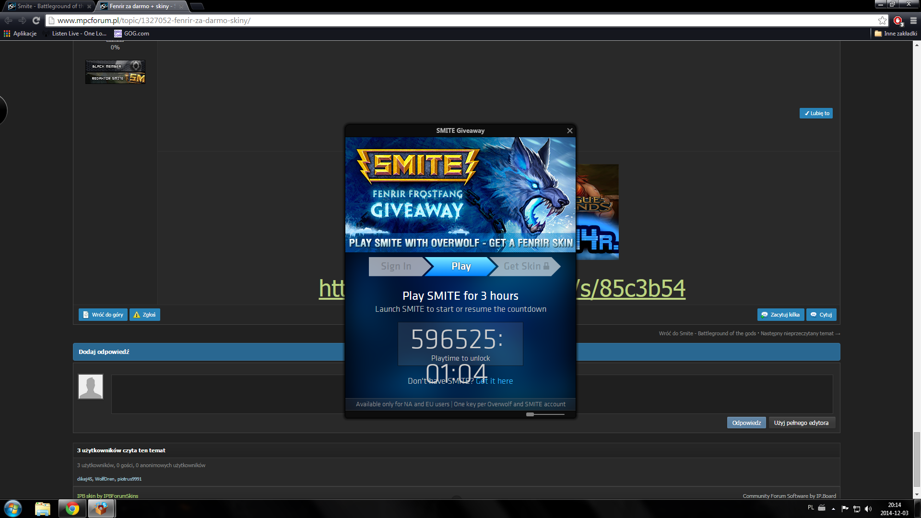Open Windows Explorer from the taskbar

coord(43,508)
